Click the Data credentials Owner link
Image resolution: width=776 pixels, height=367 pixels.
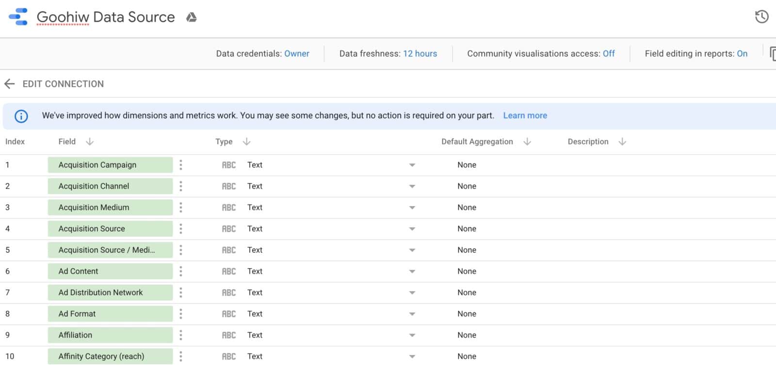(x=296, y=54)
